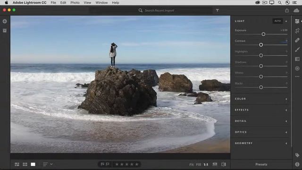Open the Window menu
Screen dimensions: 302x170
[101, 2]
